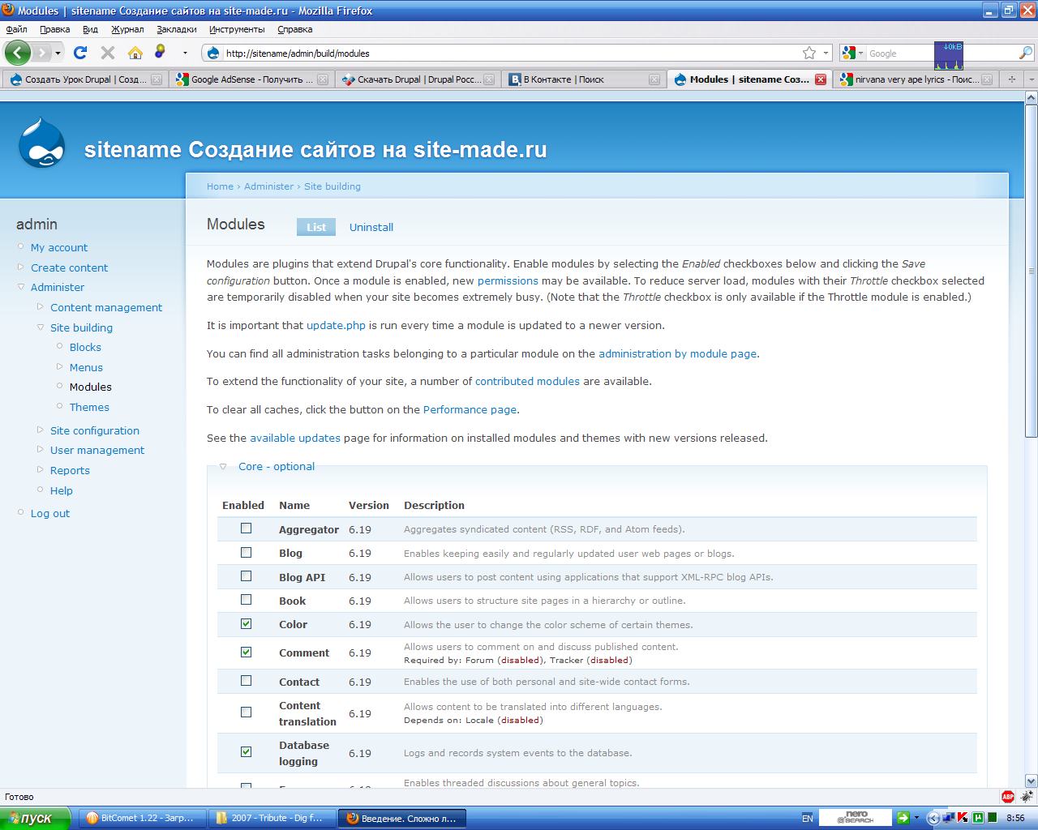The width and height of the screenshot is (1038, 830).
Task: Open the Adblock Plus status bar icon
Action: pyautogui.click(x=1008, y=797)
